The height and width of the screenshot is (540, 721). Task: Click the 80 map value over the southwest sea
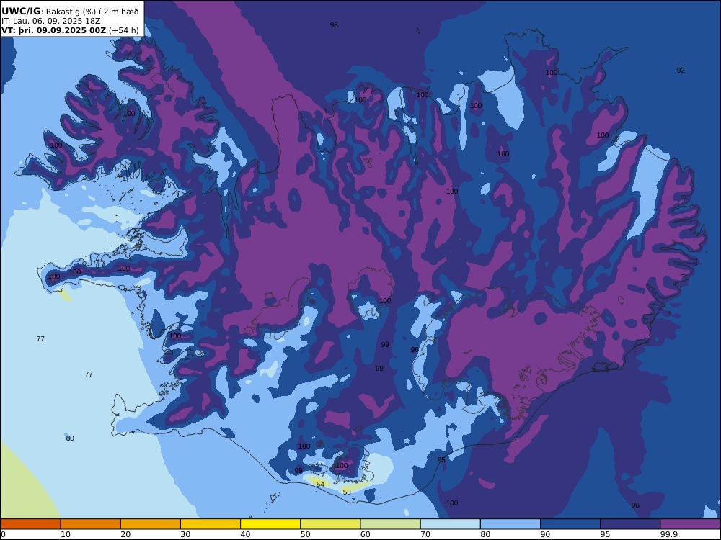[x=70, y=438]
